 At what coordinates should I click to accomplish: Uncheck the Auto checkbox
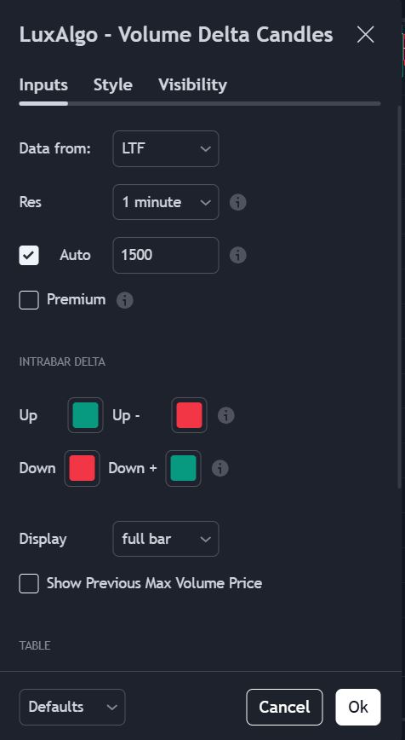click(29, 255)
